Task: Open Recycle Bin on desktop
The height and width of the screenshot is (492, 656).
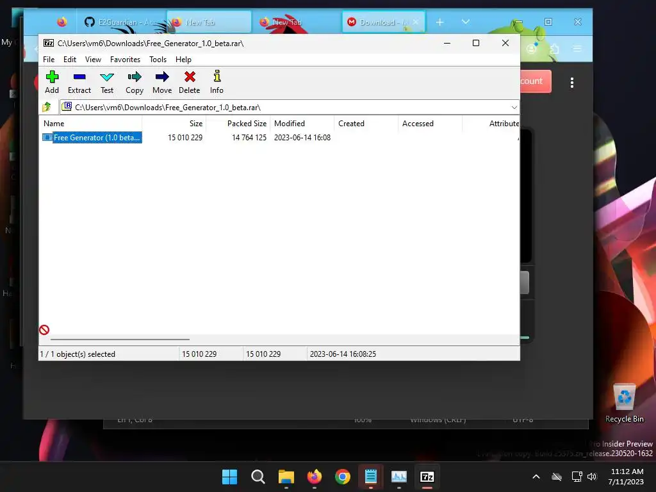Action: (x=624, y=404)
